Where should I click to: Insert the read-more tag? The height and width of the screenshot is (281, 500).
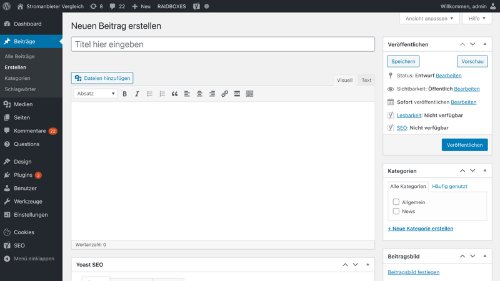point(237,94)
